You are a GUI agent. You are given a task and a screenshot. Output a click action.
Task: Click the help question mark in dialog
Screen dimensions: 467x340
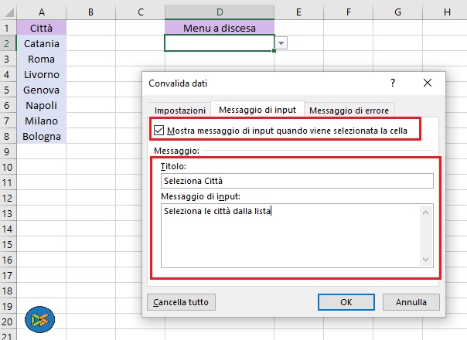[x=393, y=83]
